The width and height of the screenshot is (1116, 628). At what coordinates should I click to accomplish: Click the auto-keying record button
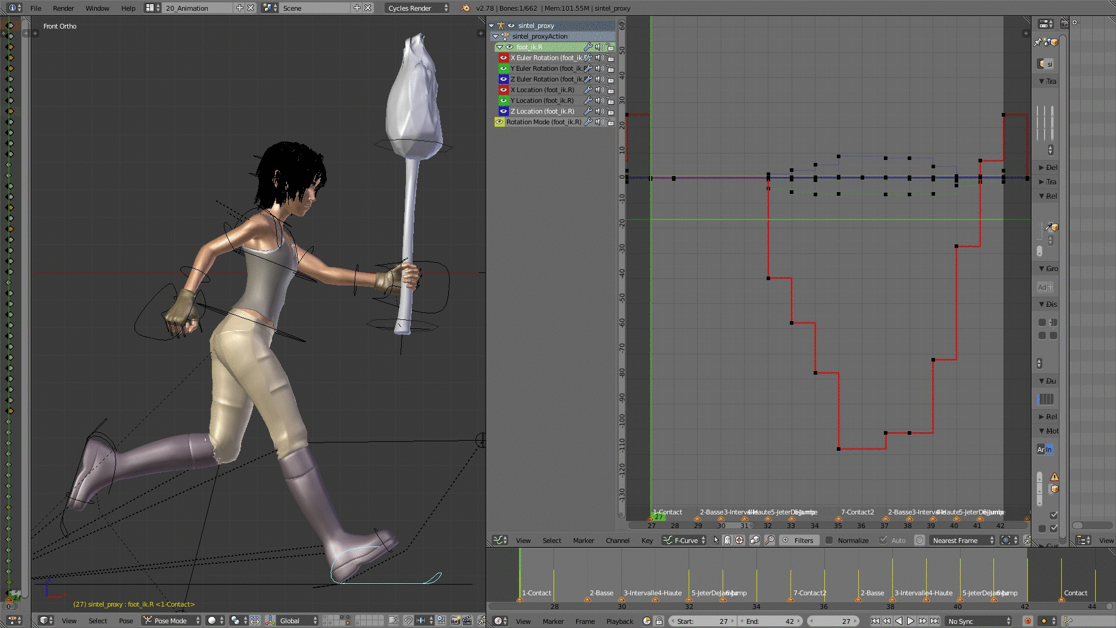pyautogui.click(x=1027, y=621)
